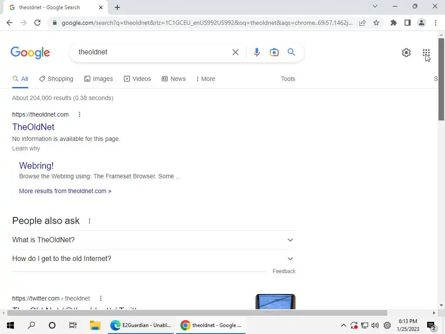Viewport: 445px width, 334px height.
Task: Switch to E2Guardian Edge window
Action: pos(141,325)
